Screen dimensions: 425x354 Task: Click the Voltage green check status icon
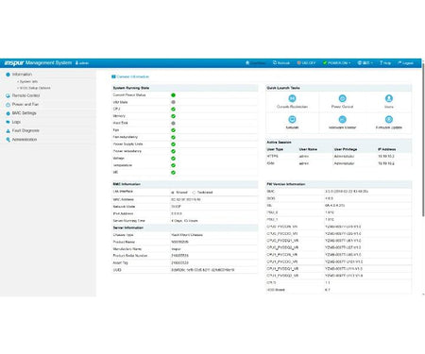pyautogui.click(x=173, y=159)
